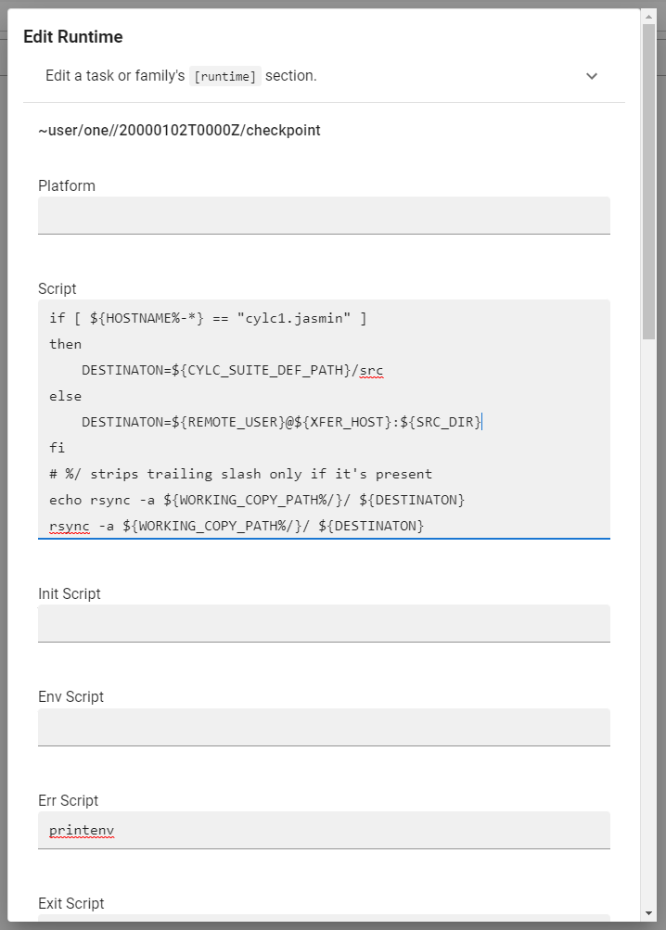This screenshot has height=930, width=666.
Task: Click the comment about trailing slash
Action: coord(241,474)
